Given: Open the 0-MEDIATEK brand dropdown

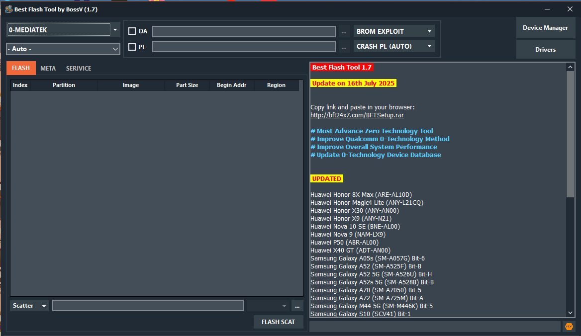Looking at the screenshot, I should point(115,30).
